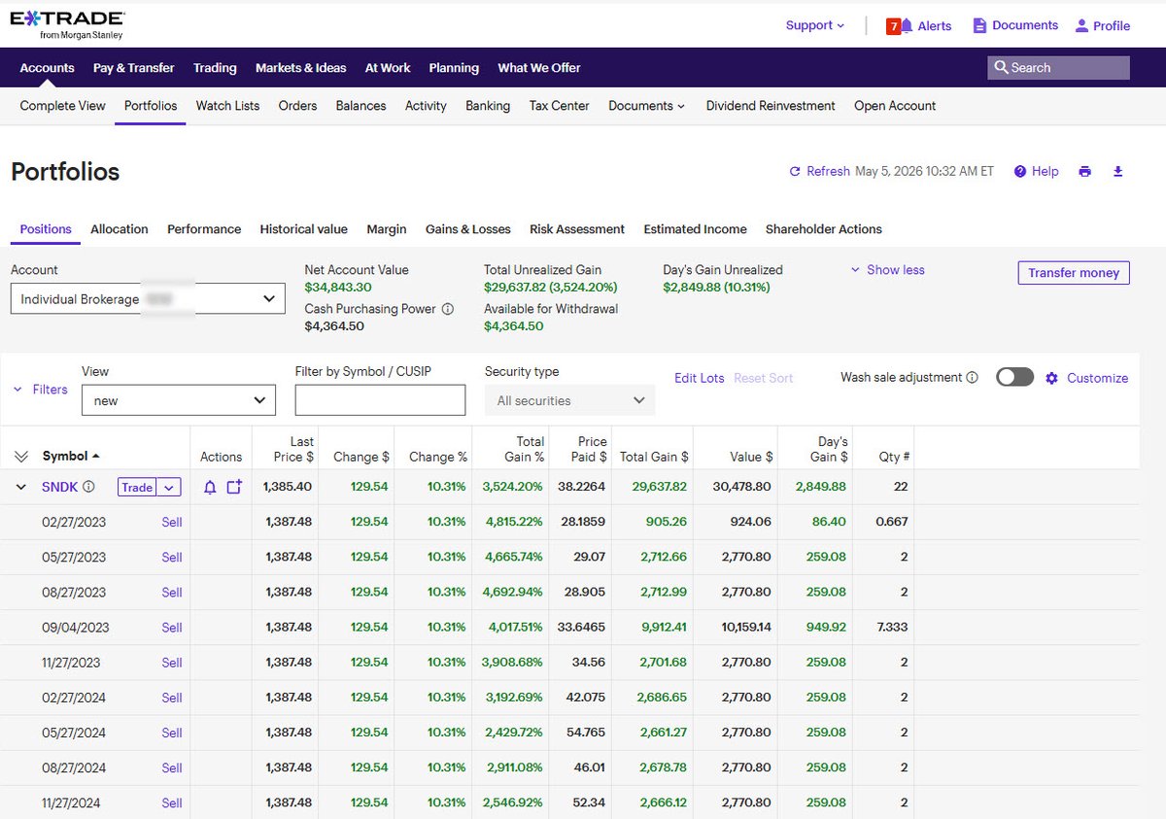
Task: Open the Account selection dropdown
Action: coord(148,299)
